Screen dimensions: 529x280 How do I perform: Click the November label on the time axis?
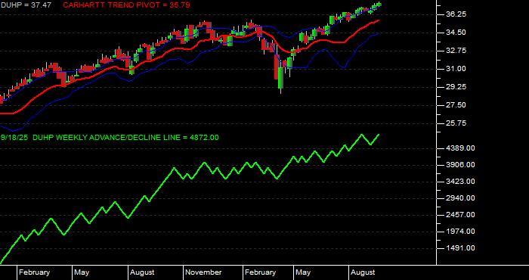coord(203,272)
